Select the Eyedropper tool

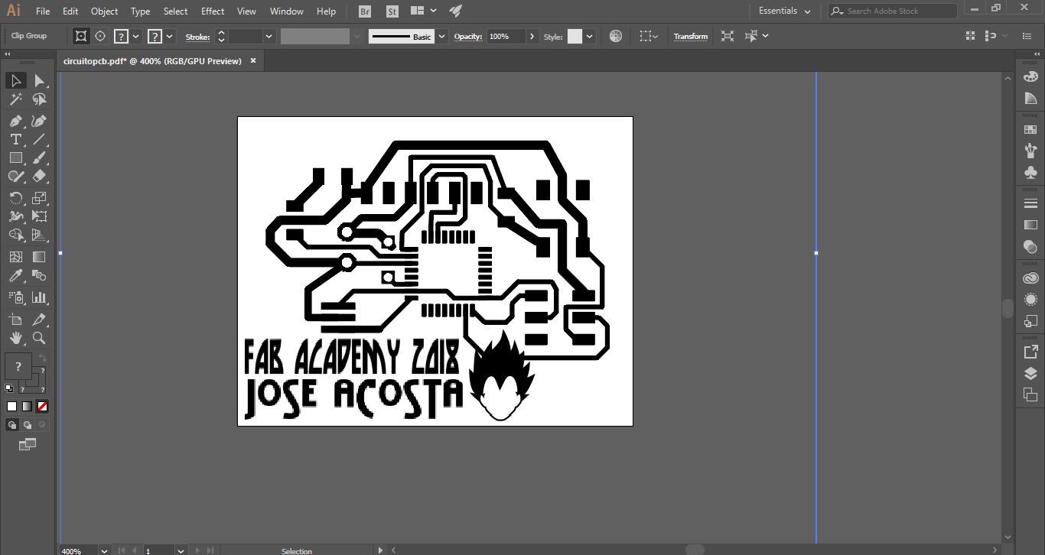(x=15, y=276)
